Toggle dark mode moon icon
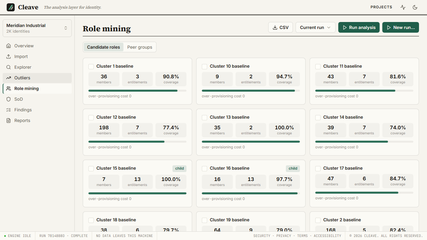The image size is (427, 240). [415, 7]
